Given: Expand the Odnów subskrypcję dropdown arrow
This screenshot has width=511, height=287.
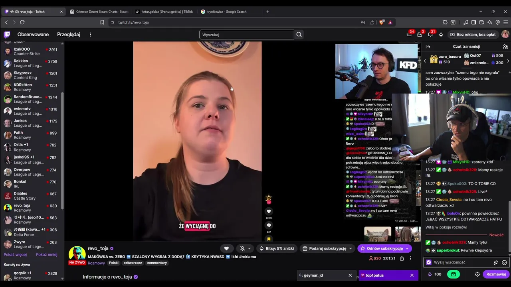Looking at the screenshot, I should point(407,248).
